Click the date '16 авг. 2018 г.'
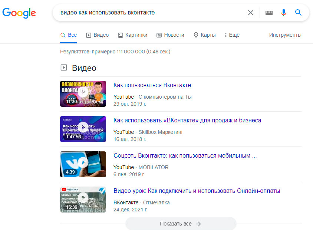The image size is (313, 234). (130, 139)
